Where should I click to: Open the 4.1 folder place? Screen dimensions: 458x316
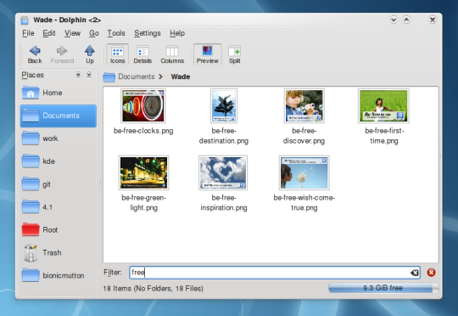pyautogui.click(x=59, y=207)
